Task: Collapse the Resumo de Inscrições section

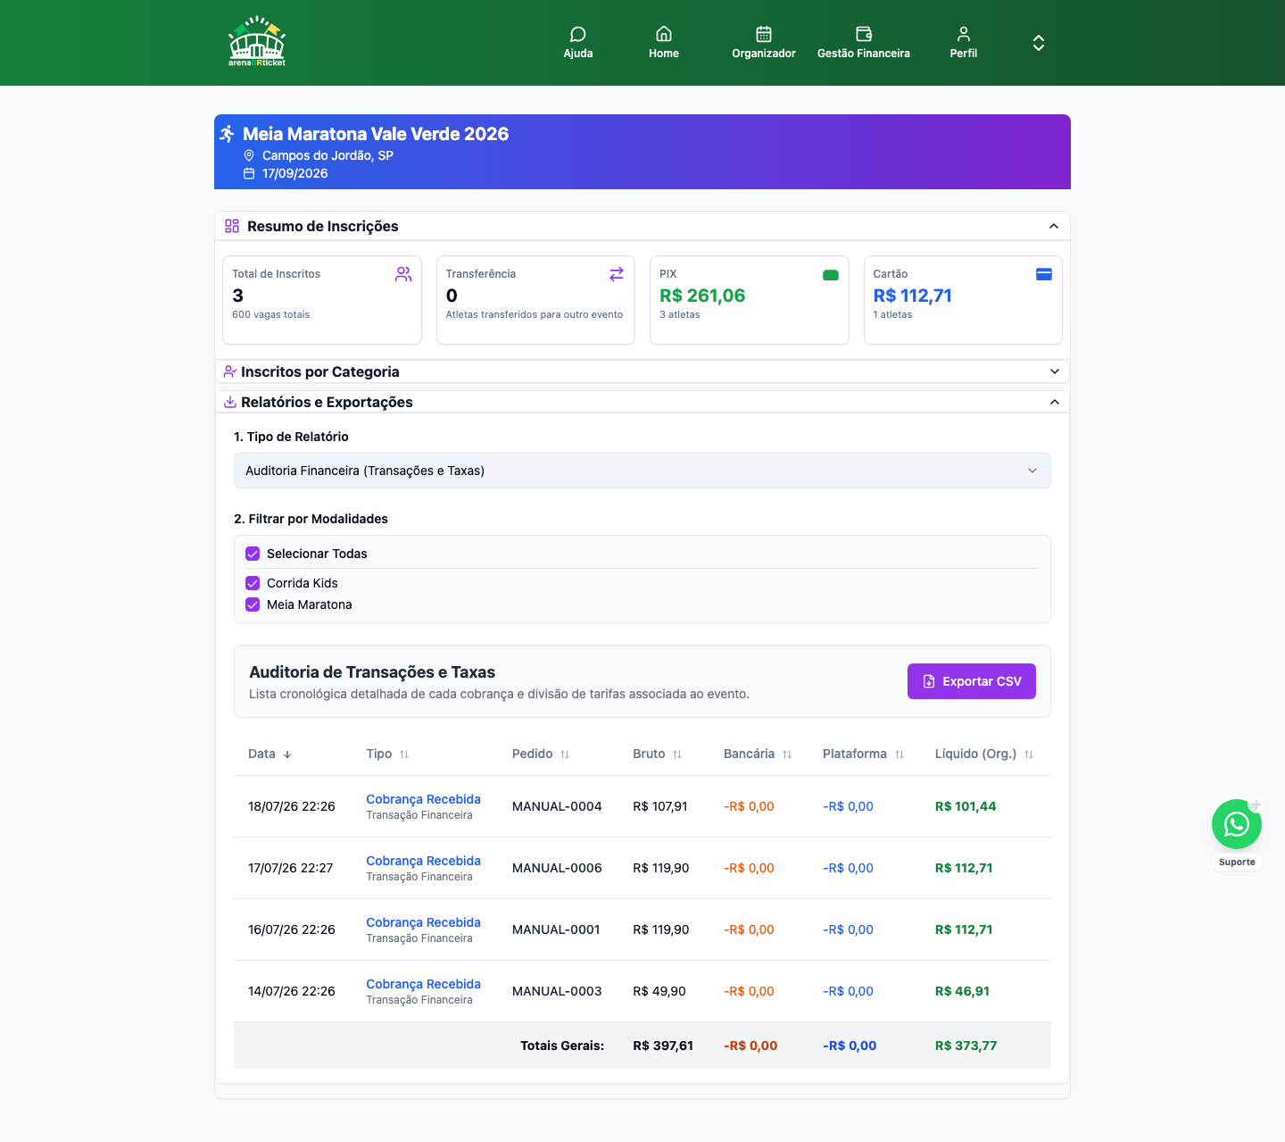Action: (1054, 226)
